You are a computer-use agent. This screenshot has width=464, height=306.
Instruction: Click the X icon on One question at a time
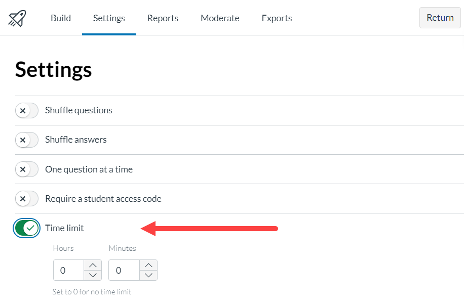coord(23,169)
